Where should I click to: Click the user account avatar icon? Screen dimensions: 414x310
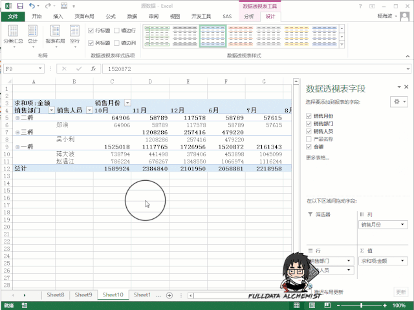404,16
